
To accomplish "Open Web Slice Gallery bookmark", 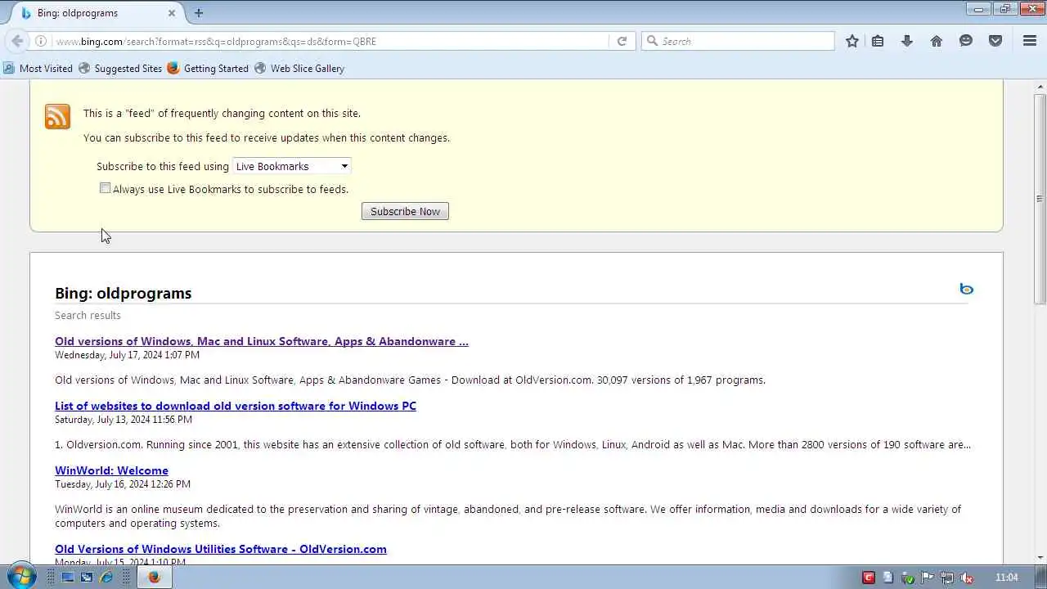I will (x=299, y=69).
